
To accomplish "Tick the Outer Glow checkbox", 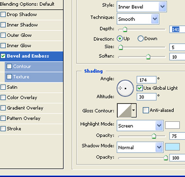I will (3, 35).
